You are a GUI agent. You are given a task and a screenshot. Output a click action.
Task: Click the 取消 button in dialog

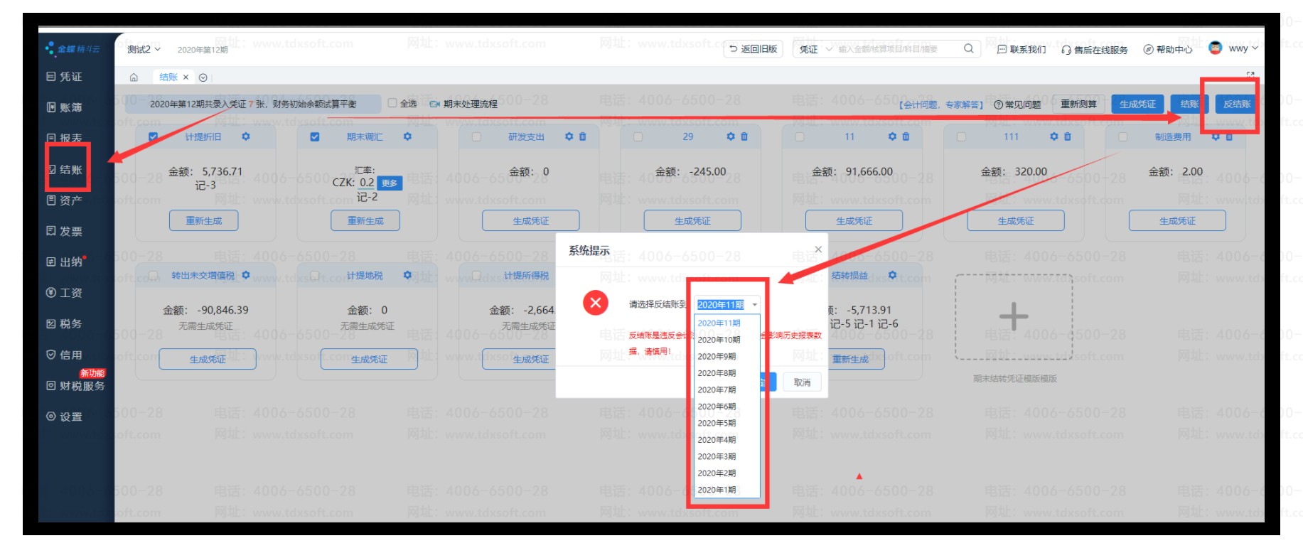coord(803,382)
